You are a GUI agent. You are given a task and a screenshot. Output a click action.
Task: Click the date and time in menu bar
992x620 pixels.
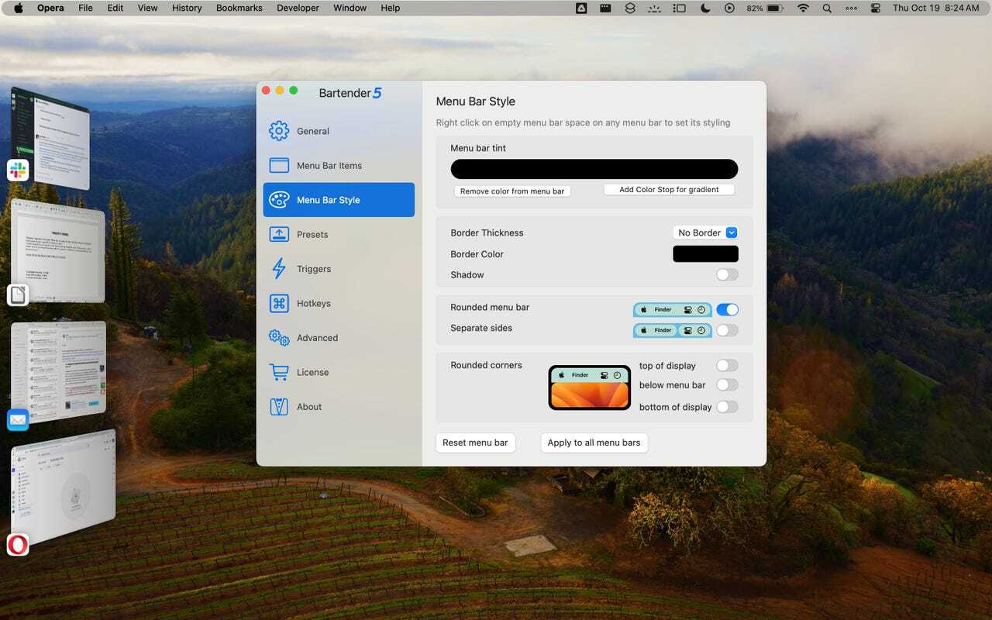point(935,8)
